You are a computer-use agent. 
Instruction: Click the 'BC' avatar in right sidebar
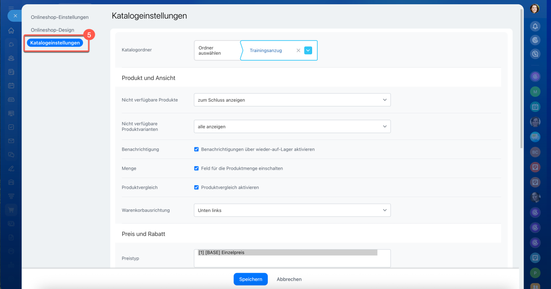click(535, 152)
